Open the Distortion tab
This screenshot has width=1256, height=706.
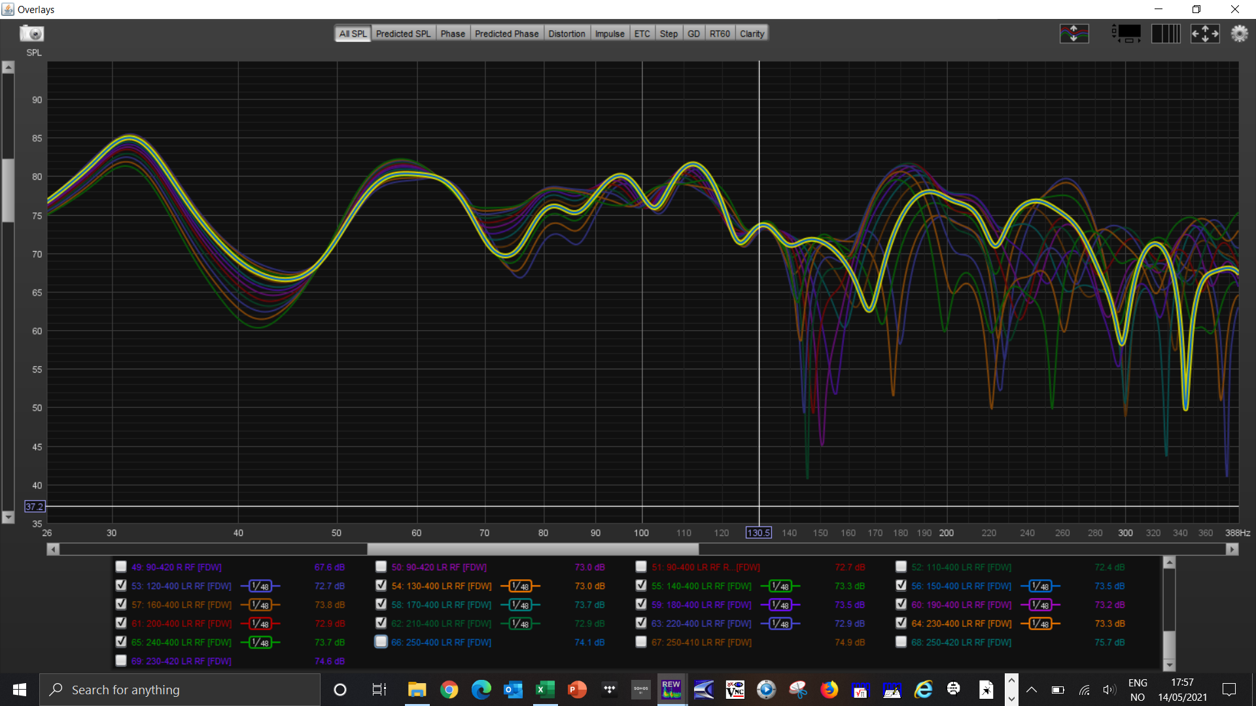point(567,33)
